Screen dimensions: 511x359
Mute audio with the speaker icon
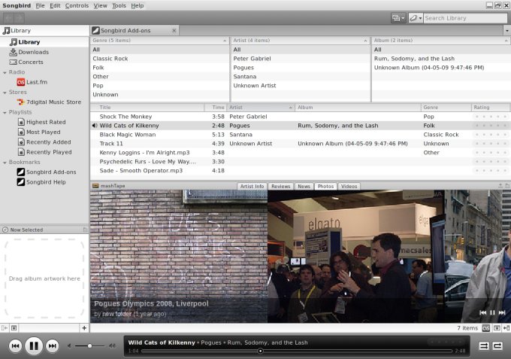(x=70, y=346)
